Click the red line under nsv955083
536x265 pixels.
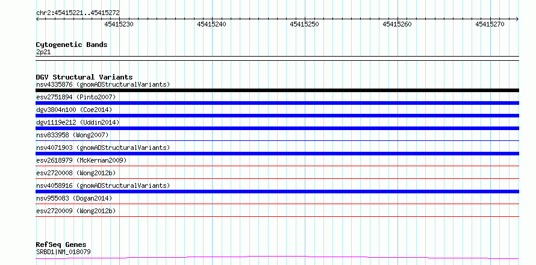pyautogui.click(x=277, y=204)
